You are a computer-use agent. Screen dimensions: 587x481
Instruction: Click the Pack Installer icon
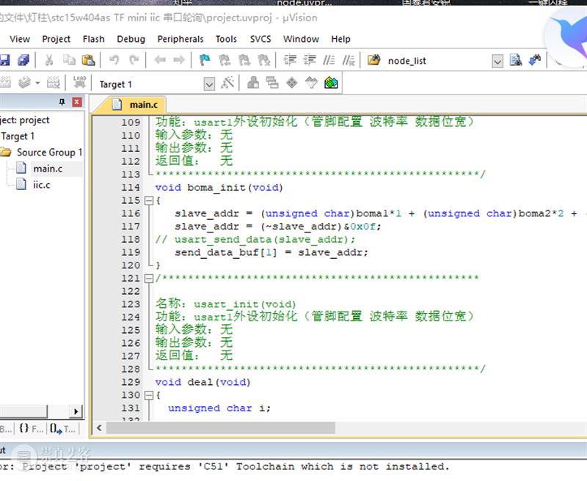pos(331,82)
